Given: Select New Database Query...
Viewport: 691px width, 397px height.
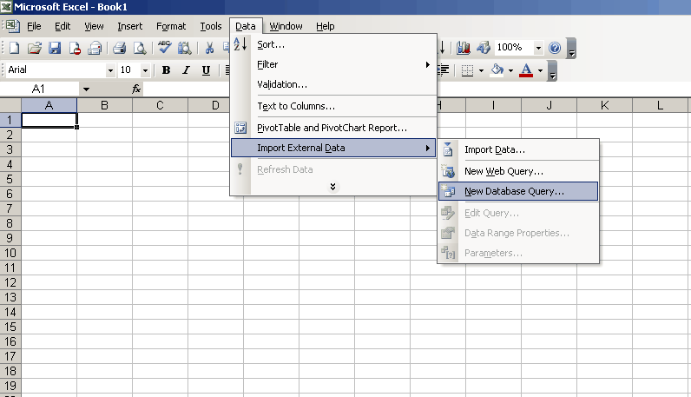Looking at the screenshot, I should pos(518,191).
